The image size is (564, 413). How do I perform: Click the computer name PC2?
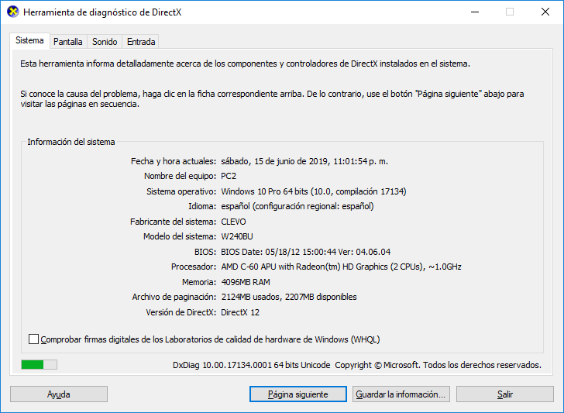coord(229,177)
